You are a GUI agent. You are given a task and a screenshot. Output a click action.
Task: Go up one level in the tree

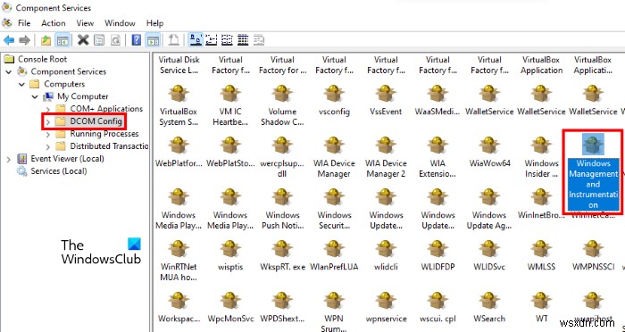tap(46, 40)
